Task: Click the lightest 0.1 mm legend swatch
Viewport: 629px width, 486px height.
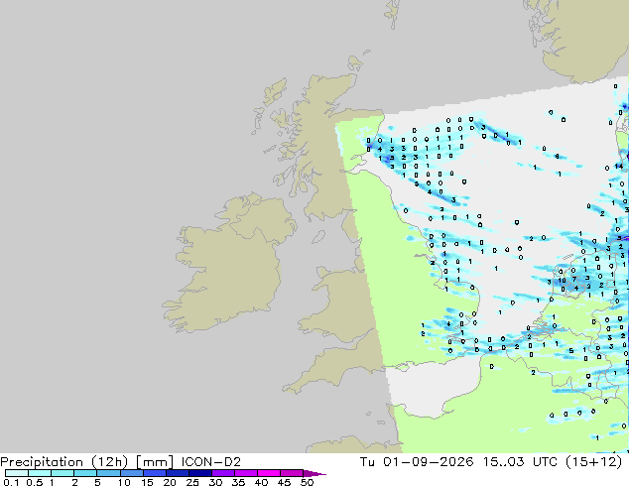Action: [x=17, y=473]
